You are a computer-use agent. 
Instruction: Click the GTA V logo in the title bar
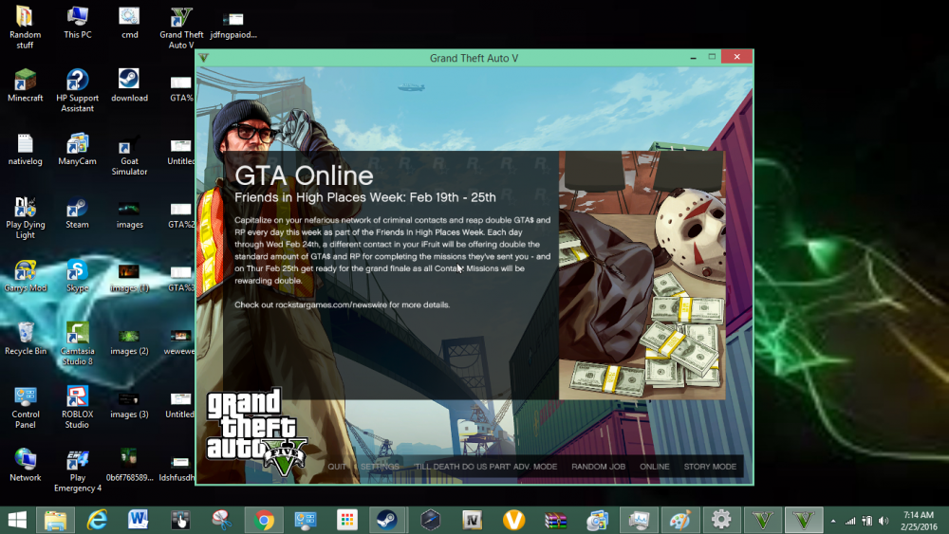click(x=204, y=58)
